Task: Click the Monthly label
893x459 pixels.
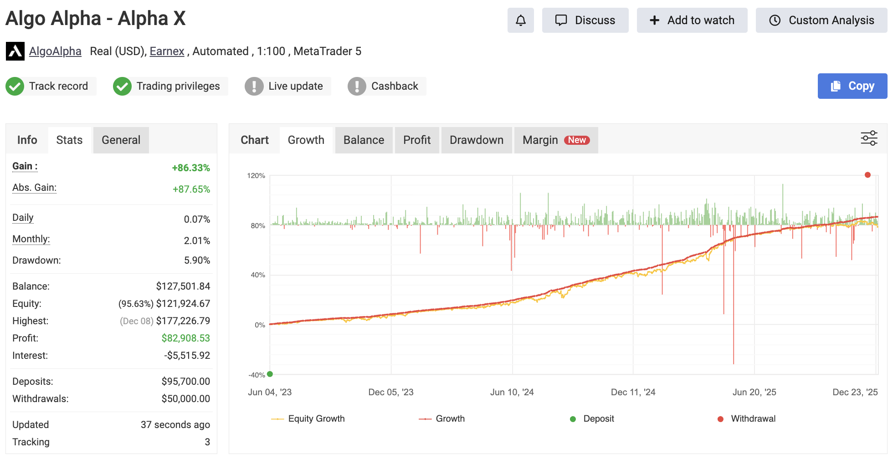Action: [31, 239]
